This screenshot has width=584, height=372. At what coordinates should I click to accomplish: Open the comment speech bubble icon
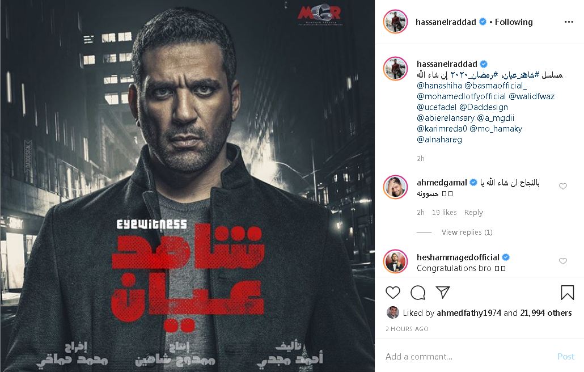click(418, 293)
